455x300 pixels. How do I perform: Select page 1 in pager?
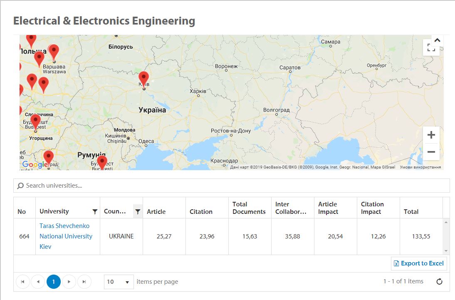(x=53, y=282)
